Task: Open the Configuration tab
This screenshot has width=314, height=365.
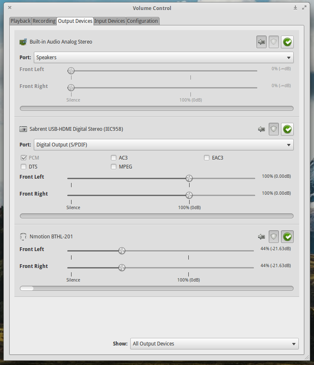Action: pyautogui.click(x=142, y=21)
